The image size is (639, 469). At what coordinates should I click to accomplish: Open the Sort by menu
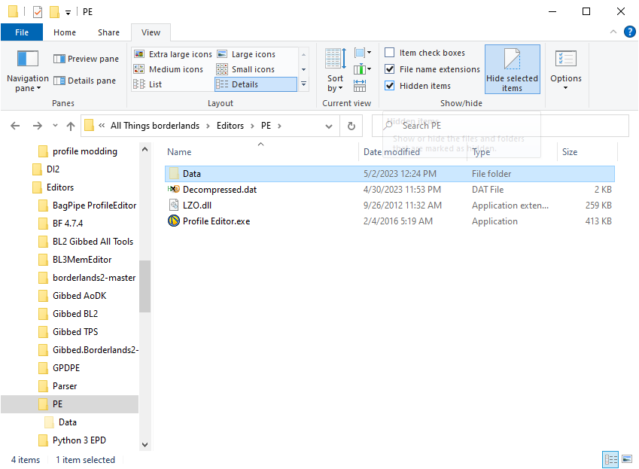(x=336, y=70)
